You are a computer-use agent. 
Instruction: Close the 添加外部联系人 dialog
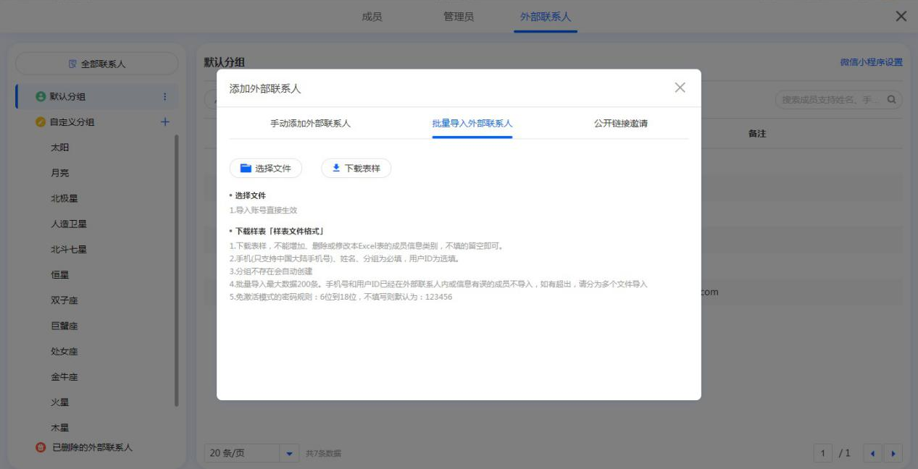(x=680, y=88)
